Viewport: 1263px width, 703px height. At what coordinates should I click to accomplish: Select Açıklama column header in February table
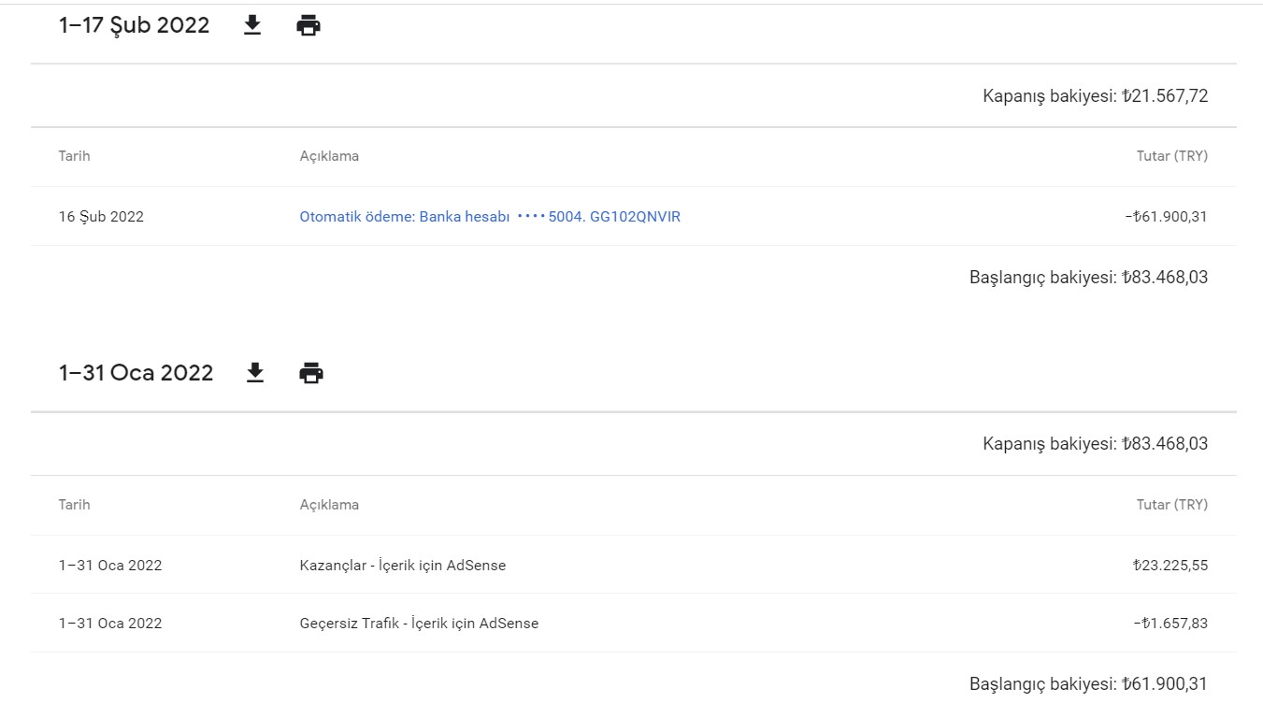tap(329, 156)
